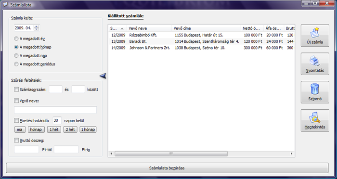Click the Számlalista bezárása button

click(167, 168)
